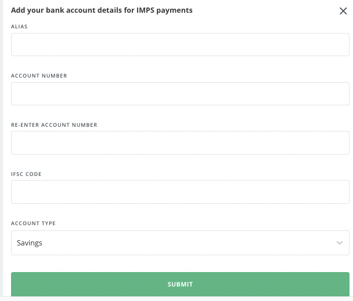Focus the Account Number text box

[180, 94]
